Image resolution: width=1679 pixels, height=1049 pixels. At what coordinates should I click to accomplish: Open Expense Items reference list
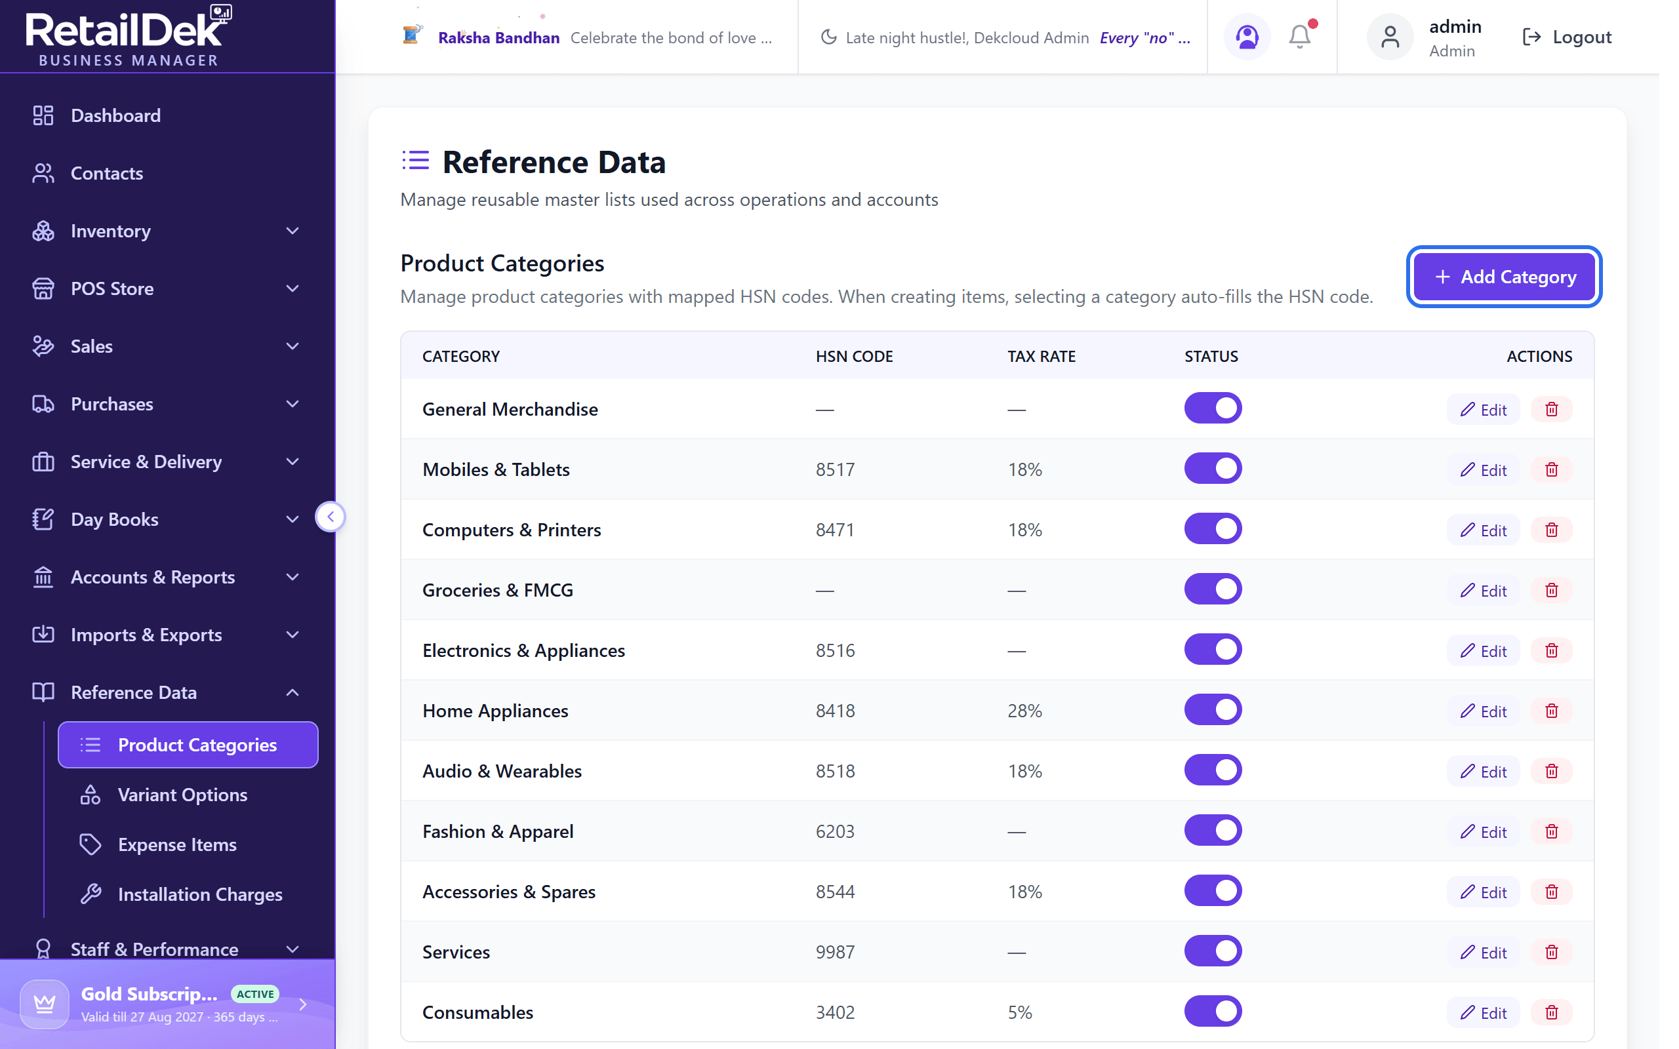point(188,845)
